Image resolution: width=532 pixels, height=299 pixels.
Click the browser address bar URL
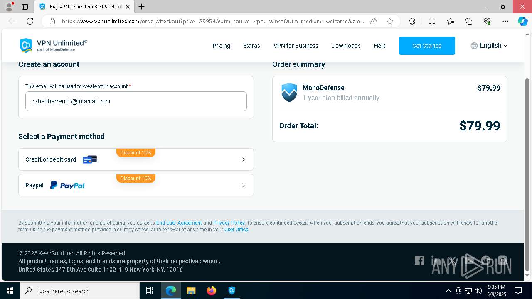coord(213,21)
